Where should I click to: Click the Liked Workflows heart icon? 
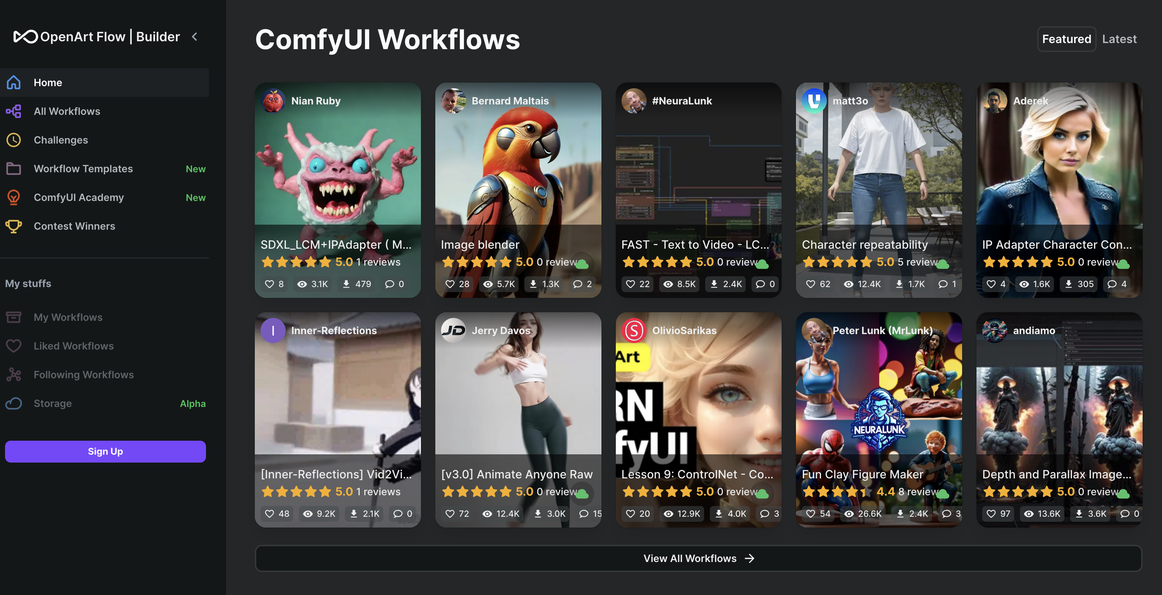14,346
